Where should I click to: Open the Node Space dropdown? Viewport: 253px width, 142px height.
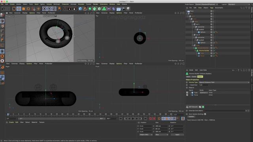[x=206, y=4]
